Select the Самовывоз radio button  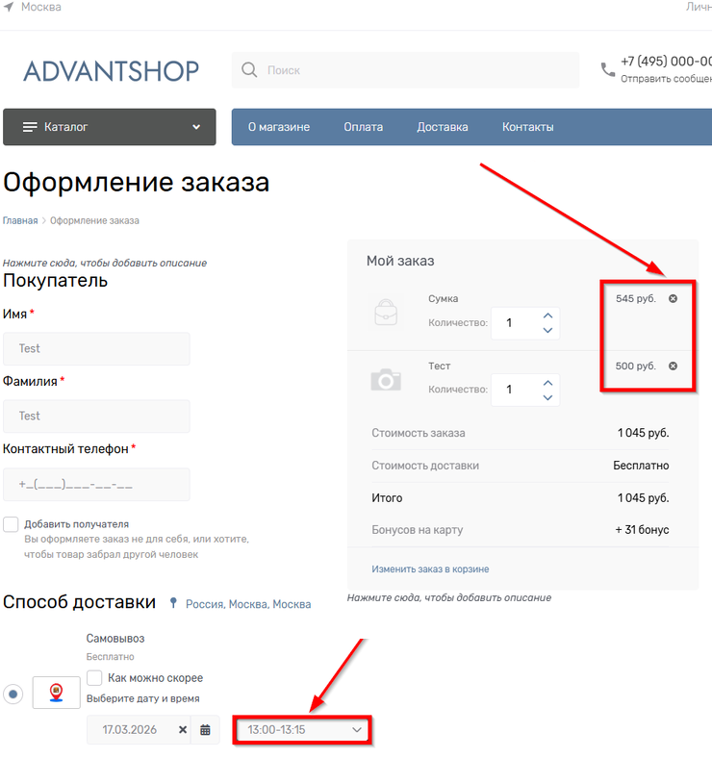coord(13,695)
